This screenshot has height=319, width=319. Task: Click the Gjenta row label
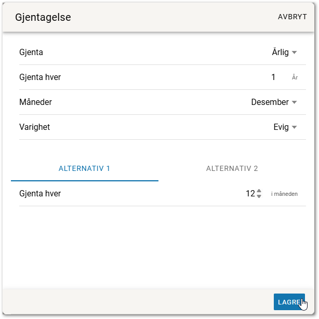click(x=31, y=52)
